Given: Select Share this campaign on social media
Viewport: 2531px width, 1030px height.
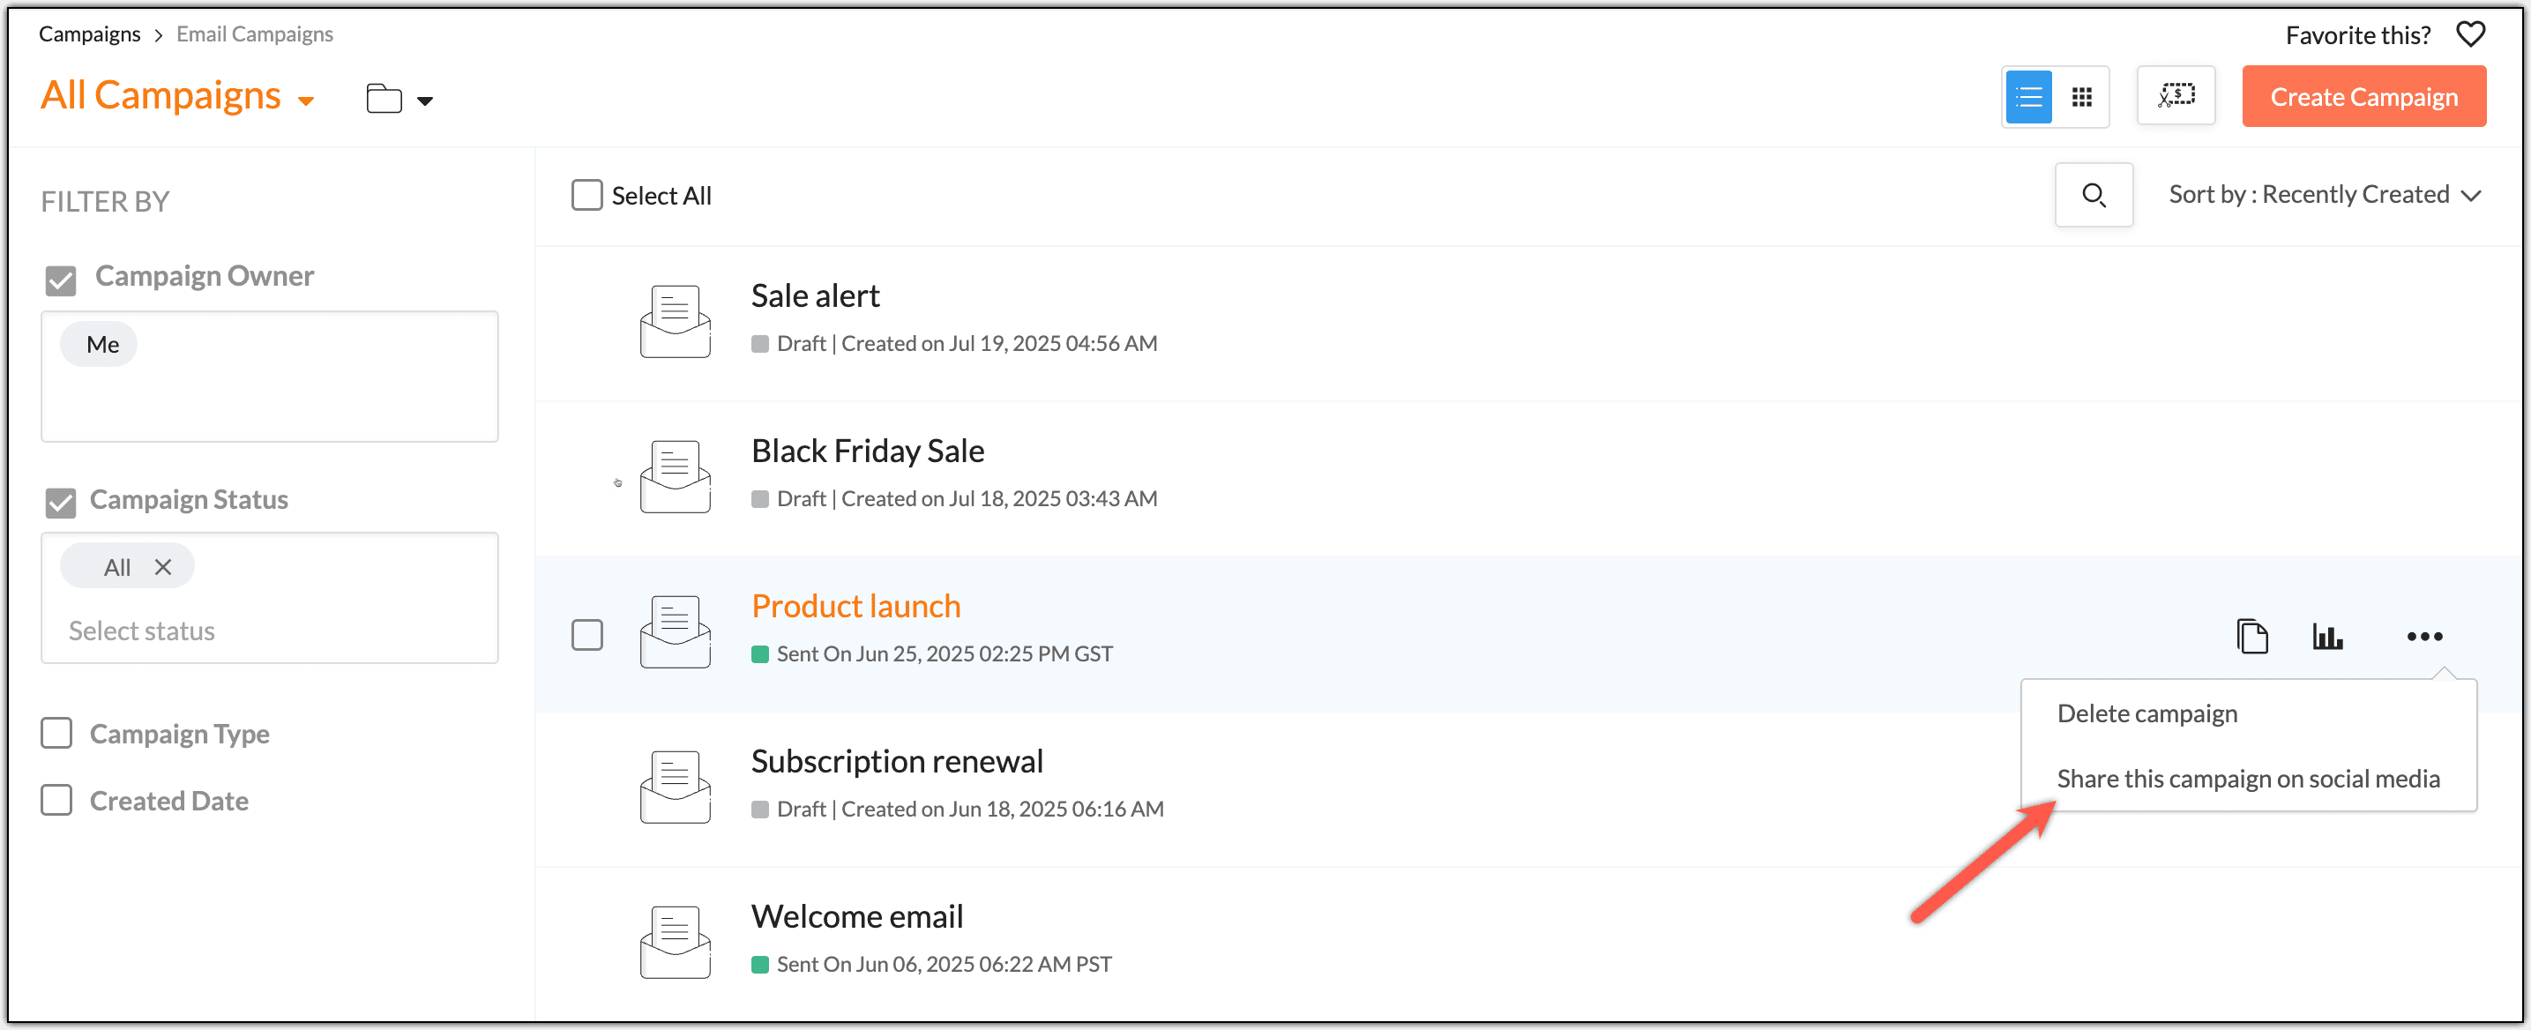Looking at the screenshot, I should (2247, 778).
